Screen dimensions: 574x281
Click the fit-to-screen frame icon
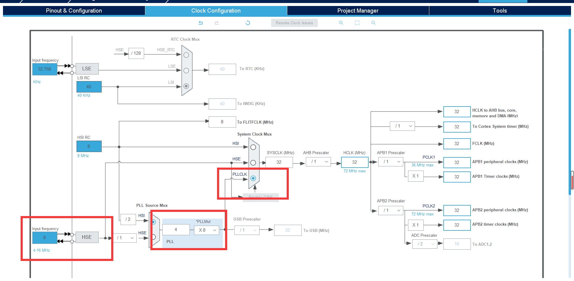[357, 23]
